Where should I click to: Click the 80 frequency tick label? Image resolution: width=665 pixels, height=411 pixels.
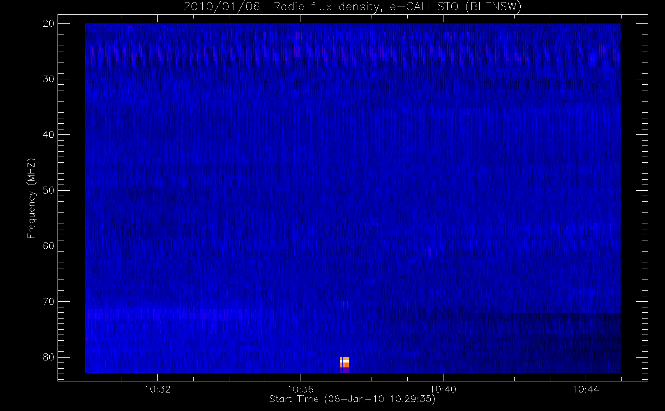coord(48,357)
